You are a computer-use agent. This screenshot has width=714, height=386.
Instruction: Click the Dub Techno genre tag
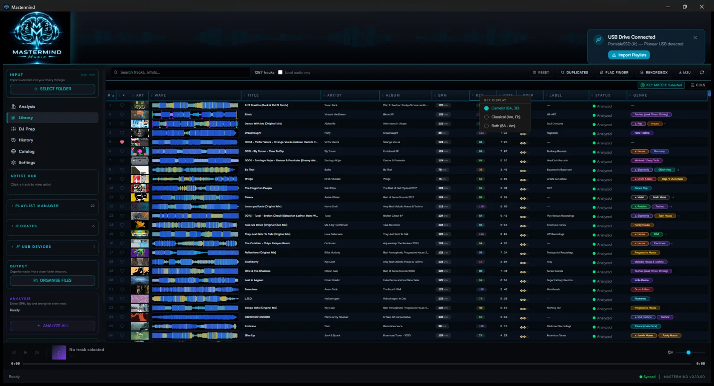(643, 317)
